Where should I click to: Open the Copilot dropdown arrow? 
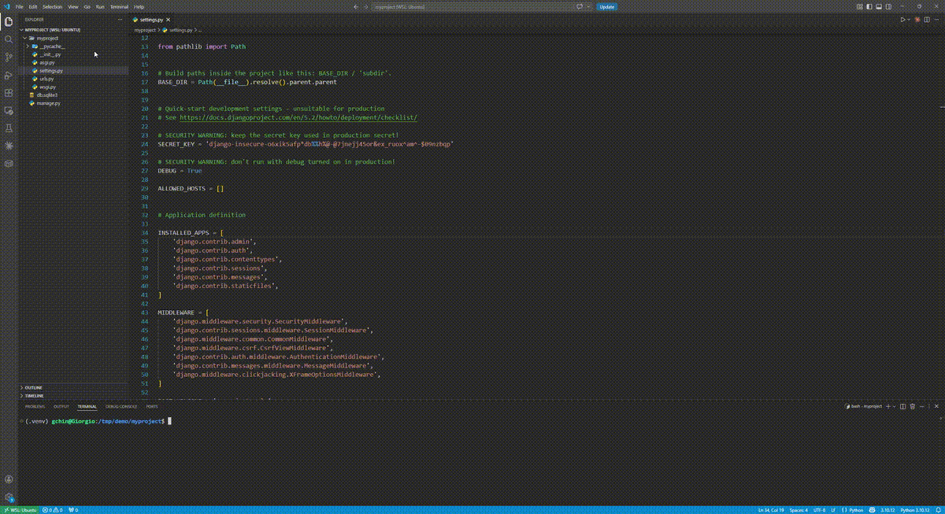coord(589,6)
